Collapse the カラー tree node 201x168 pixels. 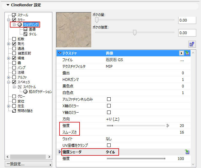8,20
